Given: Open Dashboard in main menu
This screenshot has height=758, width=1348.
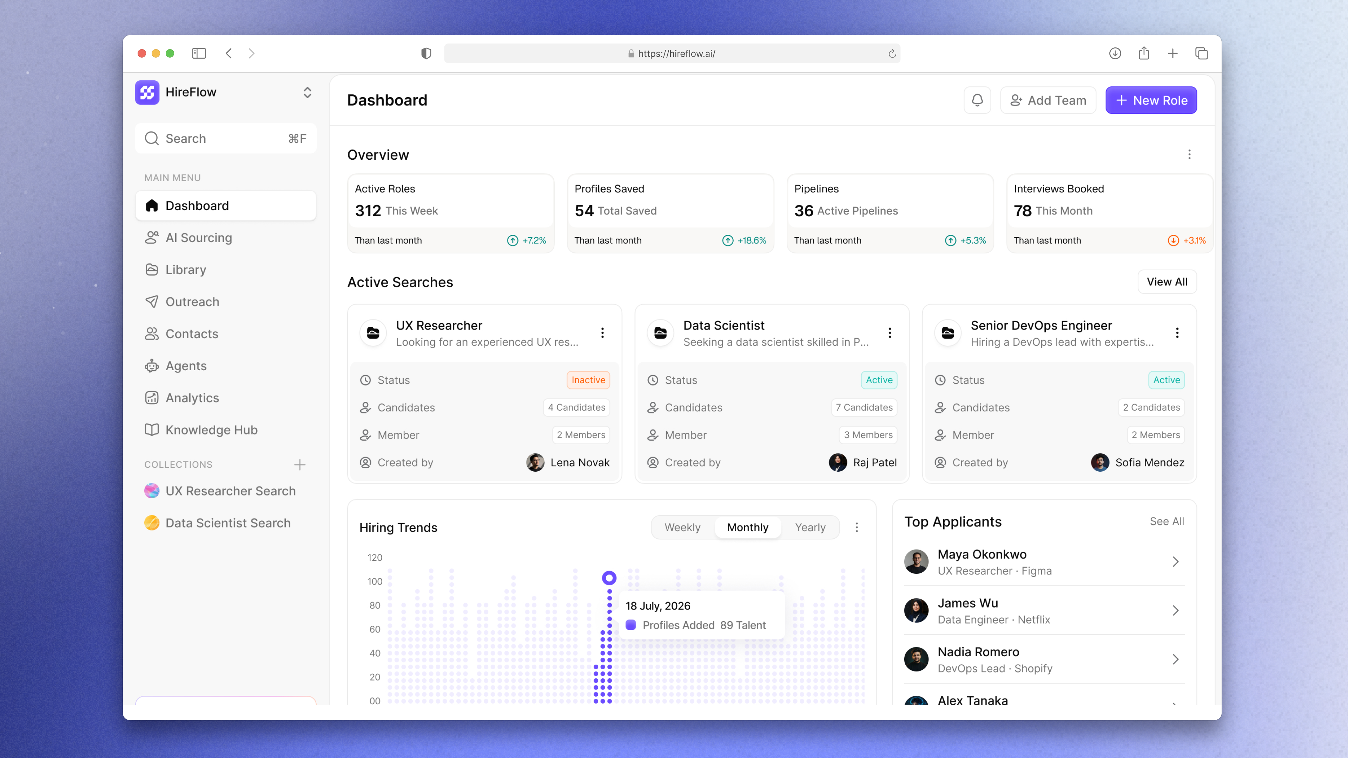Looking at the screenshot, I should tap(225, 206).
